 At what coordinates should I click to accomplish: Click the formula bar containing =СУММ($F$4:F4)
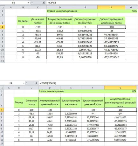coord(88,83)
